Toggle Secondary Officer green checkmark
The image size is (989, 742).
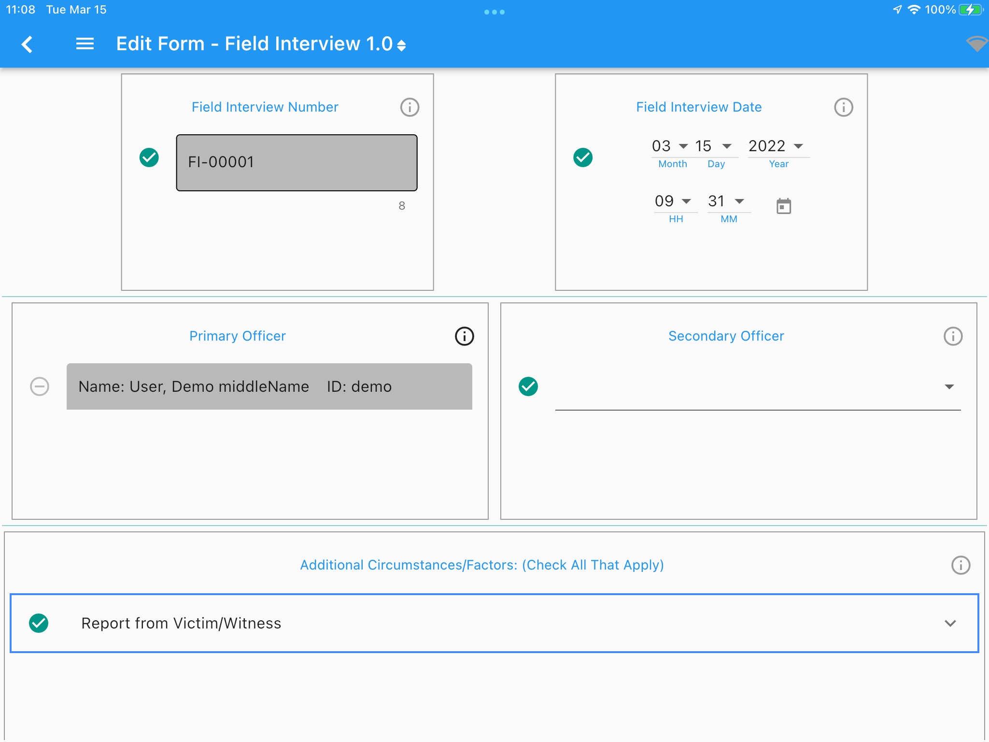[528, 386]
